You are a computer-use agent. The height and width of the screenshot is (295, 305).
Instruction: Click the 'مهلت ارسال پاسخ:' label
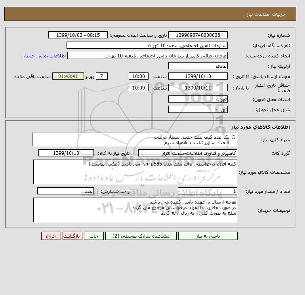[x=271, y=76]
